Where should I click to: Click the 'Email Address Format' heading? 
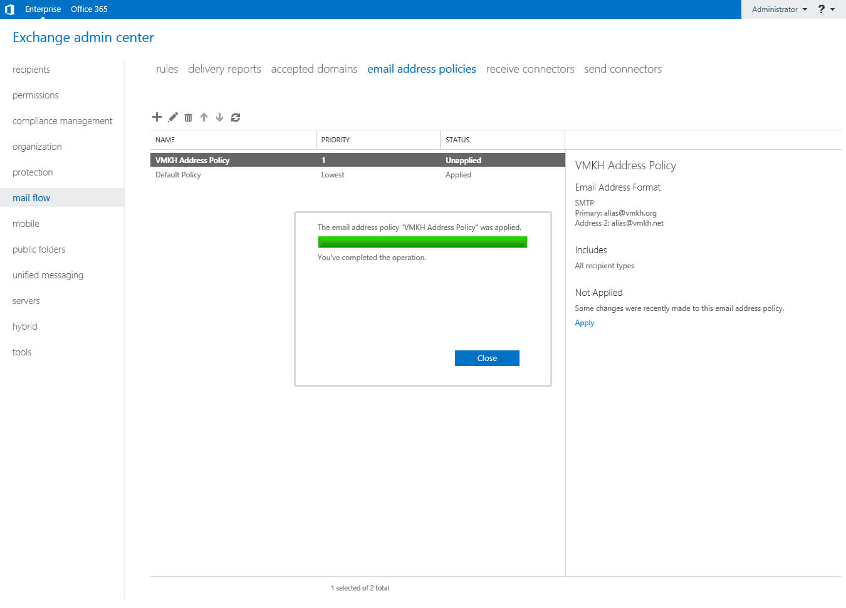click(x=618, y=187)
